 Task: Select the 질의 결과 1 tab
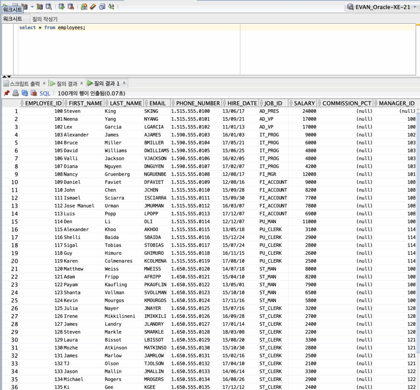107,83
